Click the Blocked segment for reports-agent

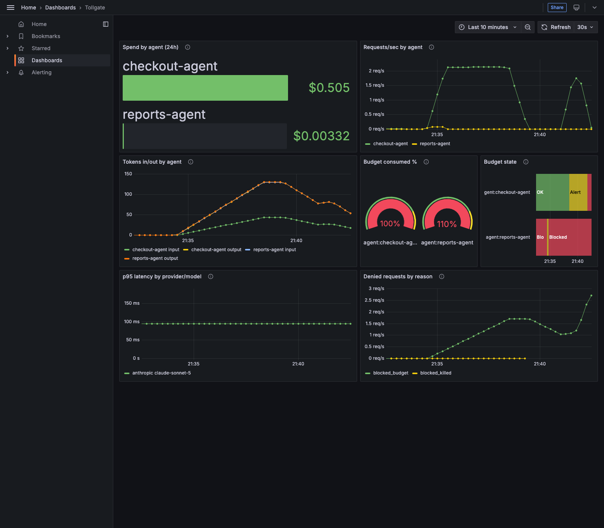pos(570,237)
